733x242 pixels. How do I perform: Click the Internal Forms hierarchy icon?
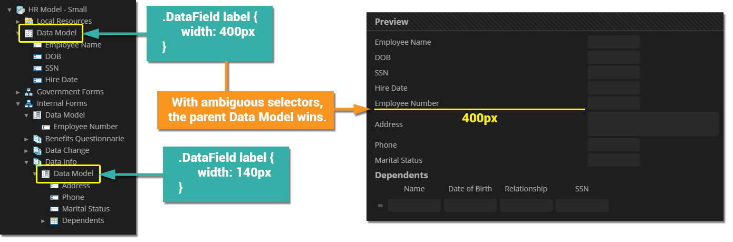pos(29,103)
